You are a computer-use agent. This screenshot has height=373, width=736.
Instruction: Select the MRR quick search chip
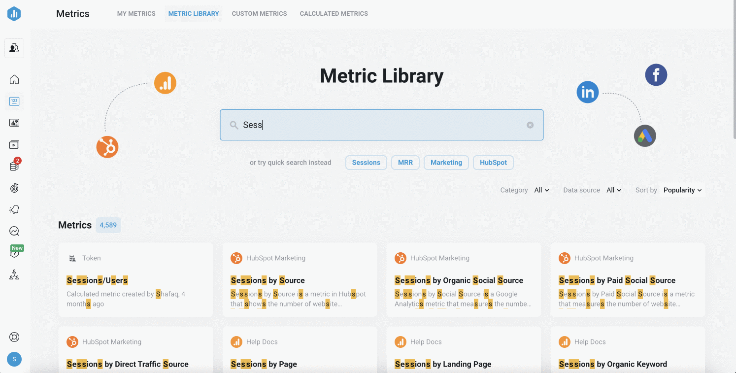pyautogui.click(x=405, y=162)
